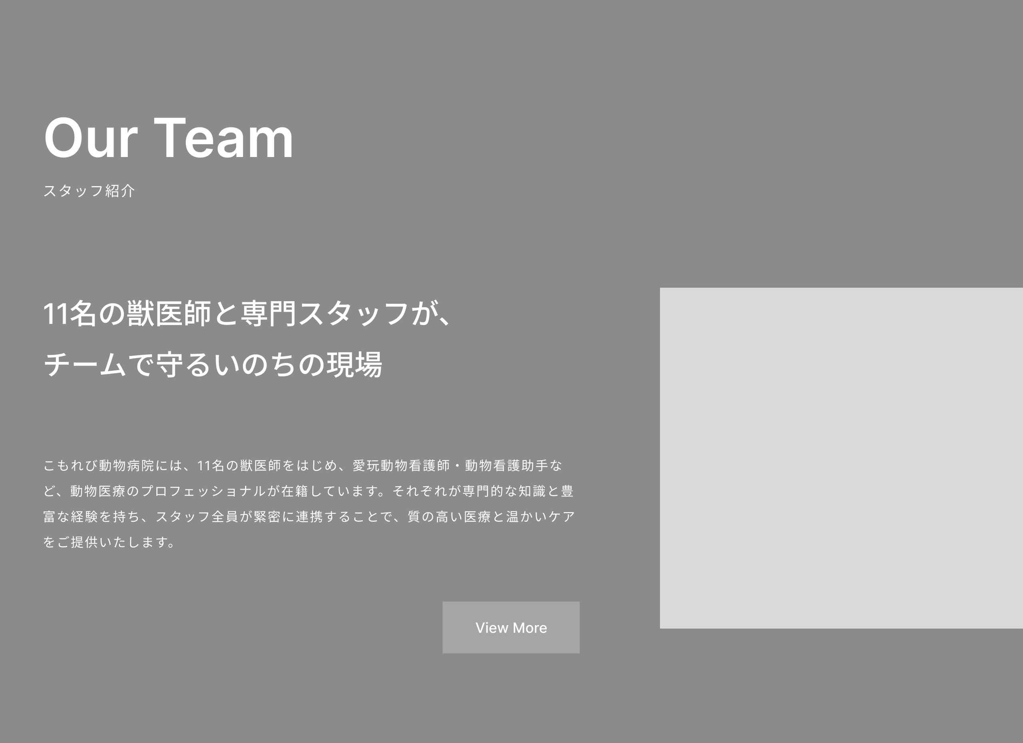Viewport: 1023px width, 743px height.
Task: Click 獣医師 in the large headline
Action: click(x=169, y=313)
